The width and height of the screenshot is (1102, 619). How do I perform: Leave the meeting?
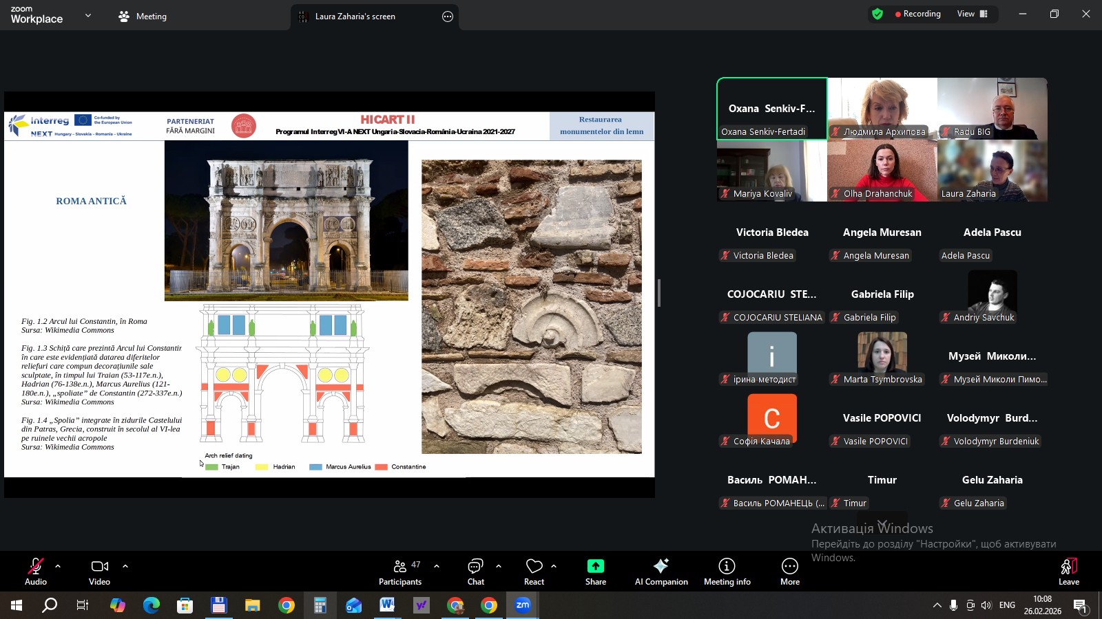pos(1068,571)
